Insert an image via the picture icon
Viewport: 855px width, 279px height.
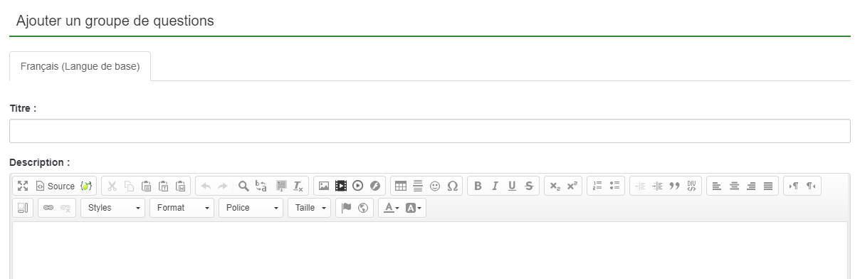tap(324, 186)
